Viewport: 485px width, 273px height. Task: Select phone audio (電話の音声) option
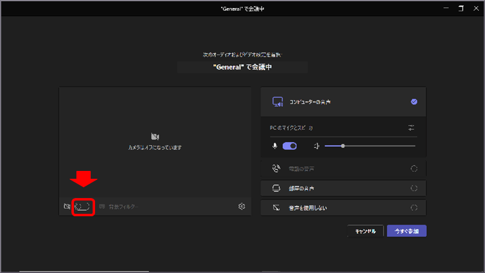343,169
